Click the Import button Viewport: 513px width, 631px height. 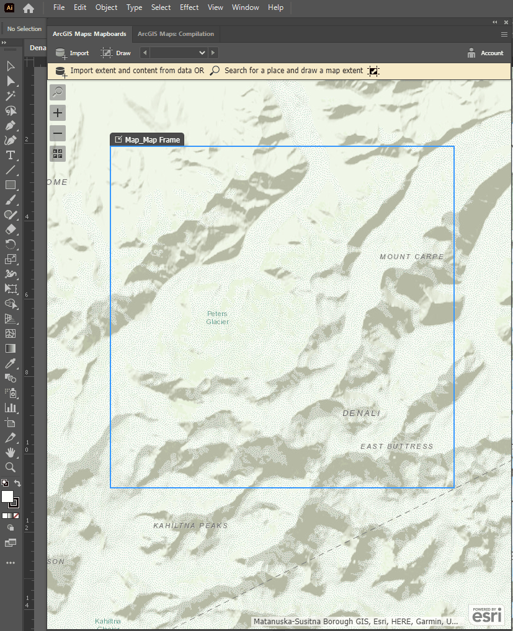(x=74, y=53)
